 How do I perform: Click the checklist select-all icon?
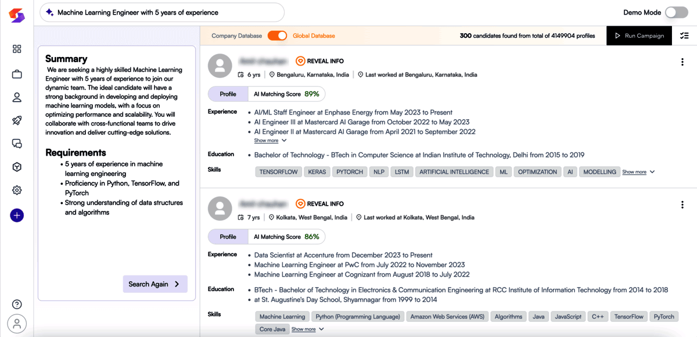click(x=684, y=36)
